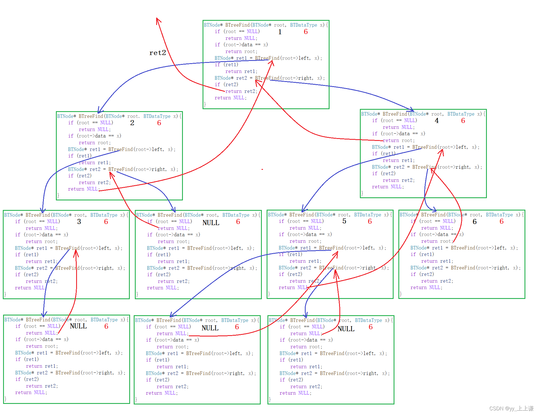The height and width of the screenshot is (414, 538).
Task: Click the 'BTNode* ret2 =' line in box 1
Action: (270, 78)
